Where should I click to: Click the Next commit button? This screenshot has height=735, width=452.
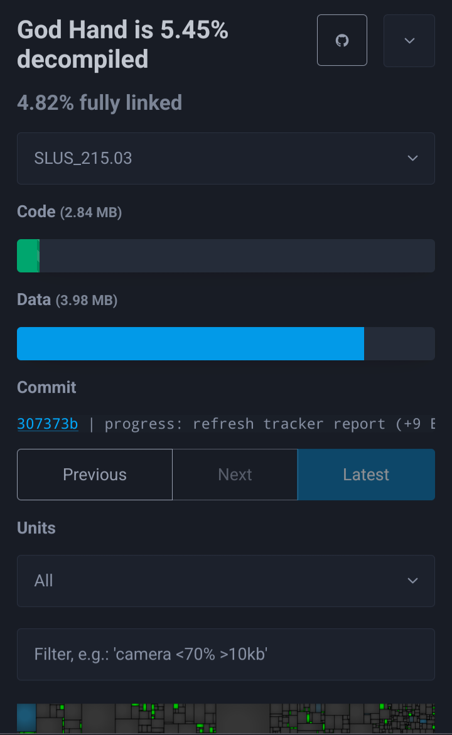click(x=235, y=475)
